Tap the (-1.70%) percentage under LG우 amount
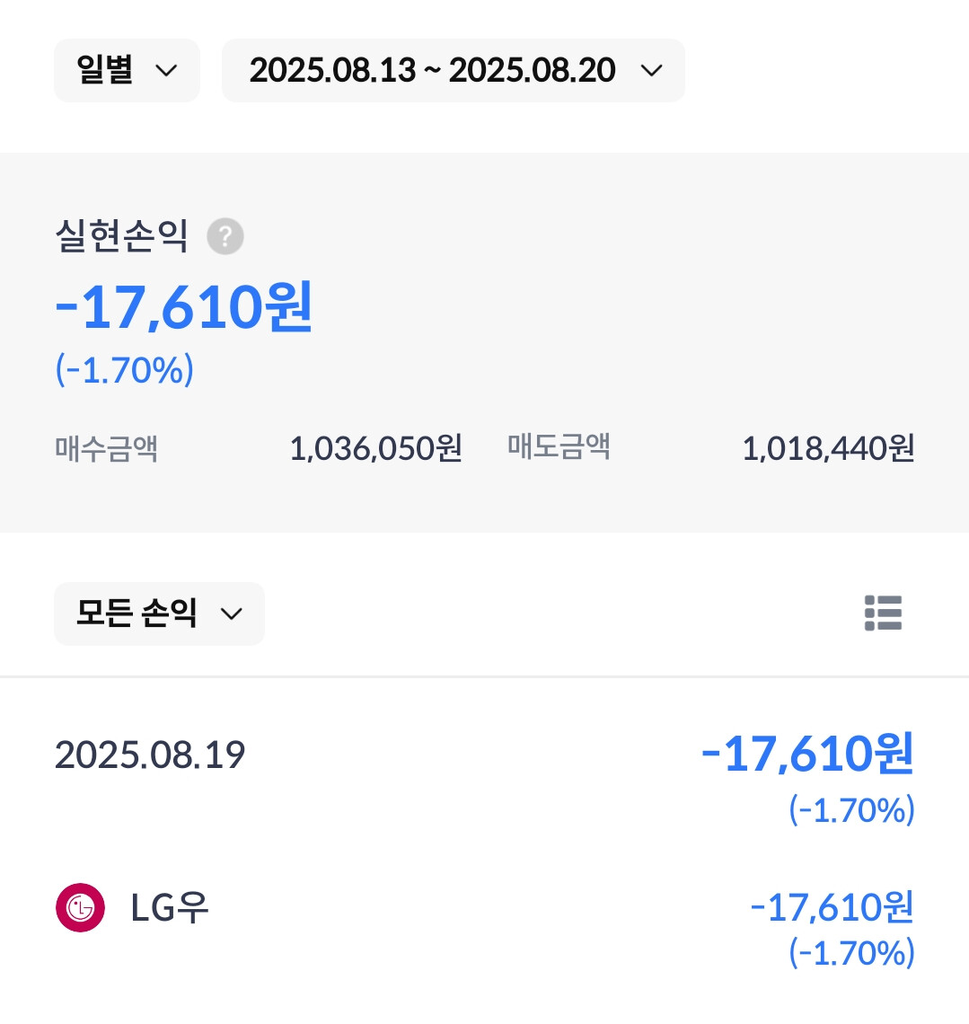 [851, 952]
